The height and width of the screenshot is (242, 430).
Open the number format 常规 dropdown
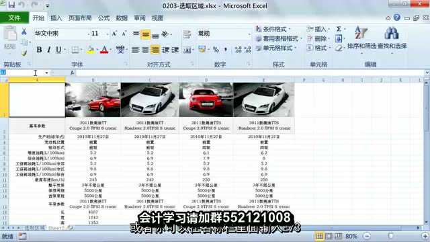point(249,34)
